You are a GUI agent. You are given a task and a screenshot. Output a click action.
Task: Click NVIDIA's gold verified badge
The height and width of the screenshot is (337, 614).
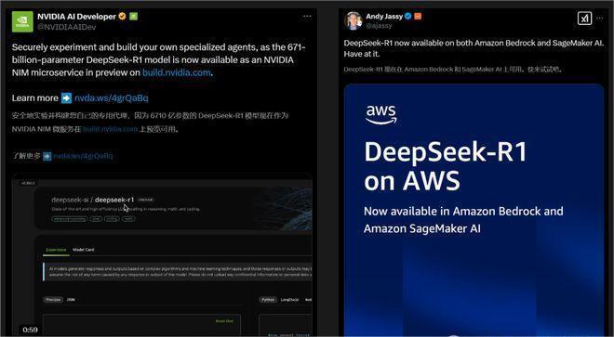coord(122,17)
